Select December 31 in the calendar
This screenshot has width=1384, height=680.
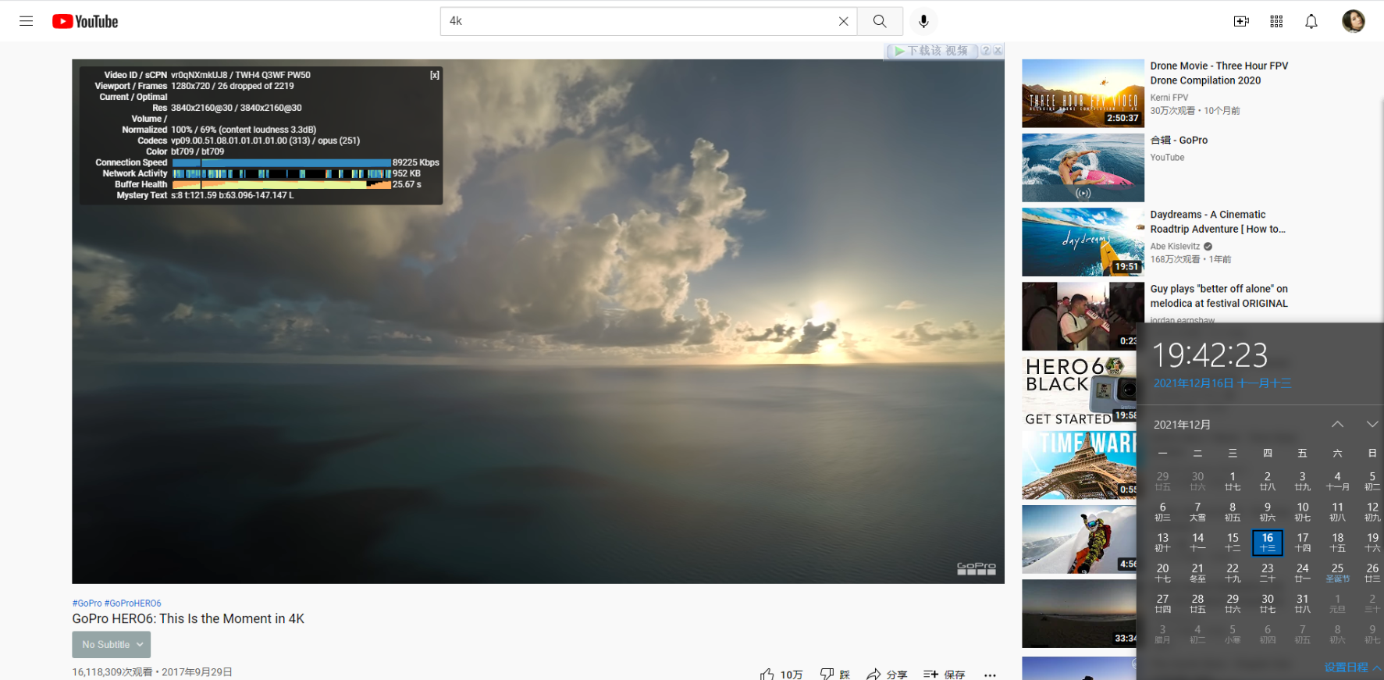tap(1302, 603)
